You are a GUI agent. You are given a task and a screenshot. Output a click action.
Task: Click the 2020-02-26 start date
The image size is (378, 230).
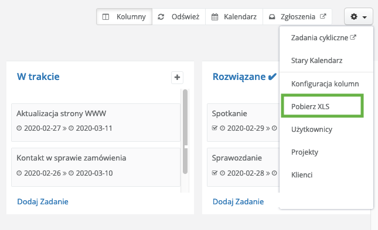pos(42,173)
